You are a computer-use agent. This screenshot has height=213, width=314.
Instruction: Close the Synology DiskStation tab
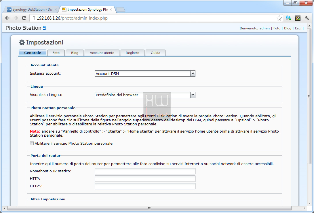56,10
